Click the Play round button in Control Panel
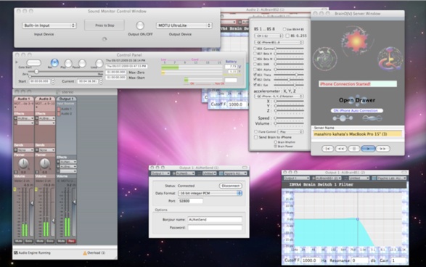The image size is (426, 267). (68, 63)
